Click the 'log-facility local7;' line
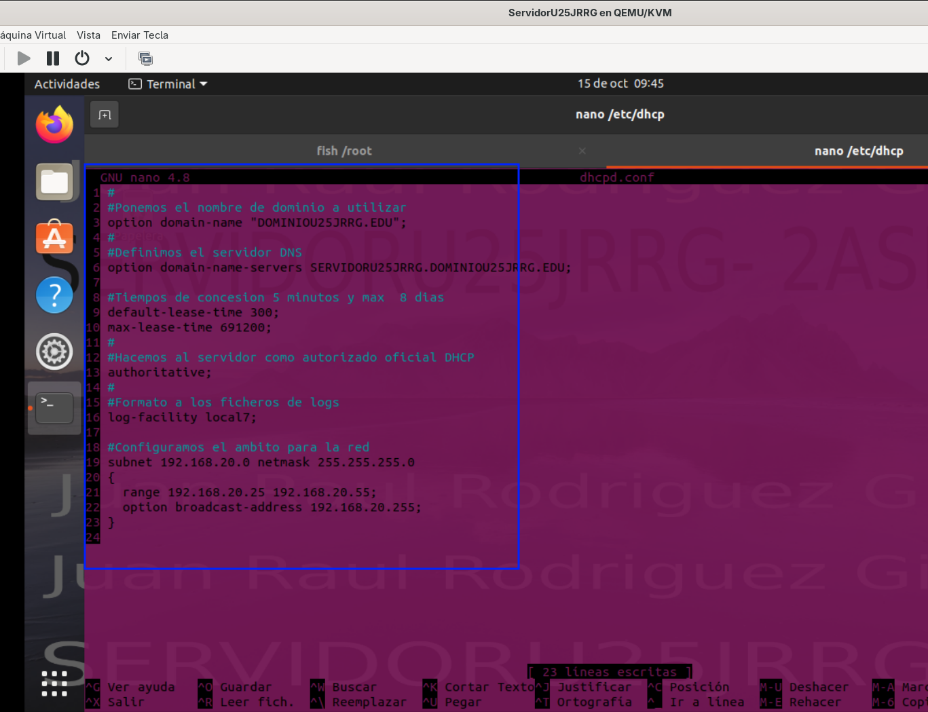Viewport: 928px width, 712px height. click(182, 417)
